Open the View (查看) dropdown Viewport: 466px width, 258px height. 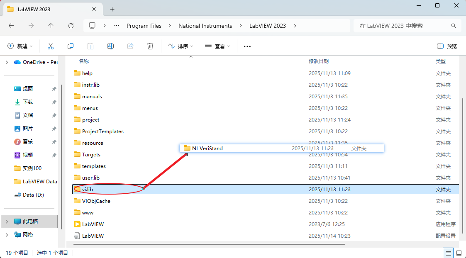(217, 46)
